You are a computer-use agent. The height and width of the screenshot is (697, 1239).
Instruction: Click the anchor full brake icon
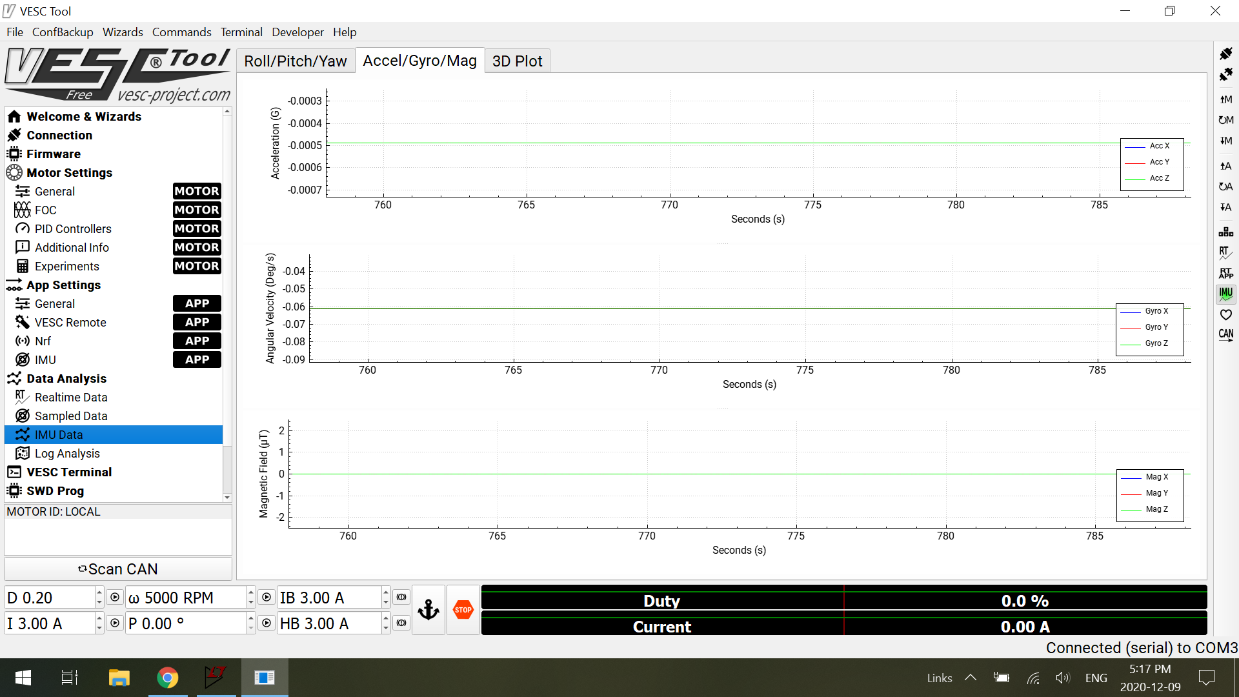click(x=428, y=610)
